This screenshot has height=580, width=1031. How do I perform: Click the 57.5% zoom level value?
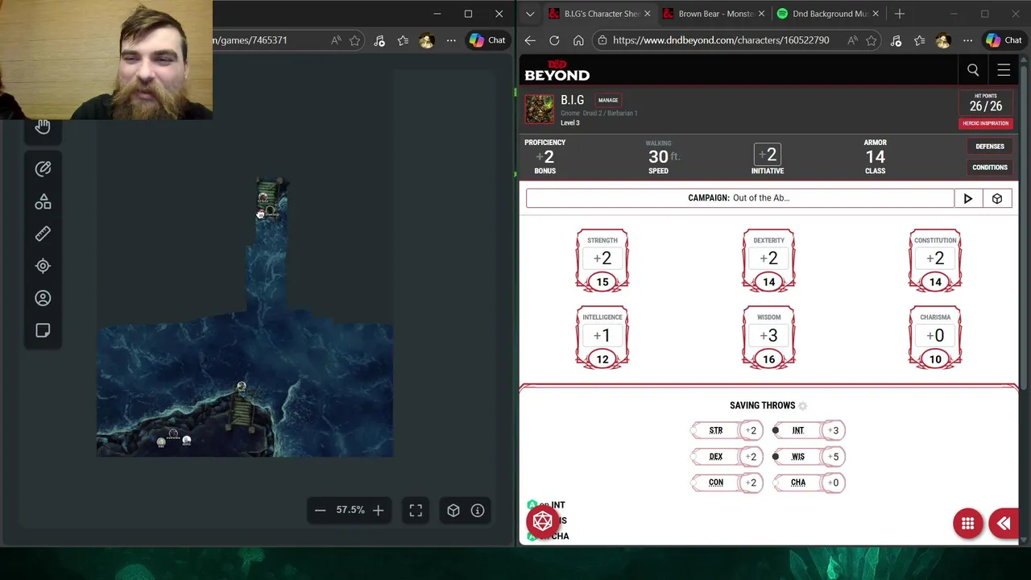(350, 510)
